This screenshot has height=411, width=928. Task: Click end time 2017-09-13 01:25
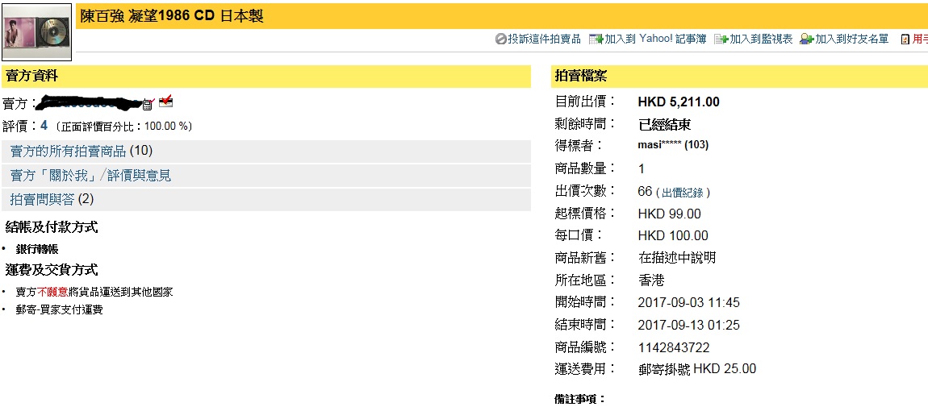(689, 326)
